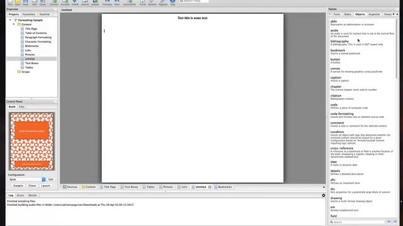Select Paragraph Formatting in project tree

pyautogui.click(x=38, y=38)
